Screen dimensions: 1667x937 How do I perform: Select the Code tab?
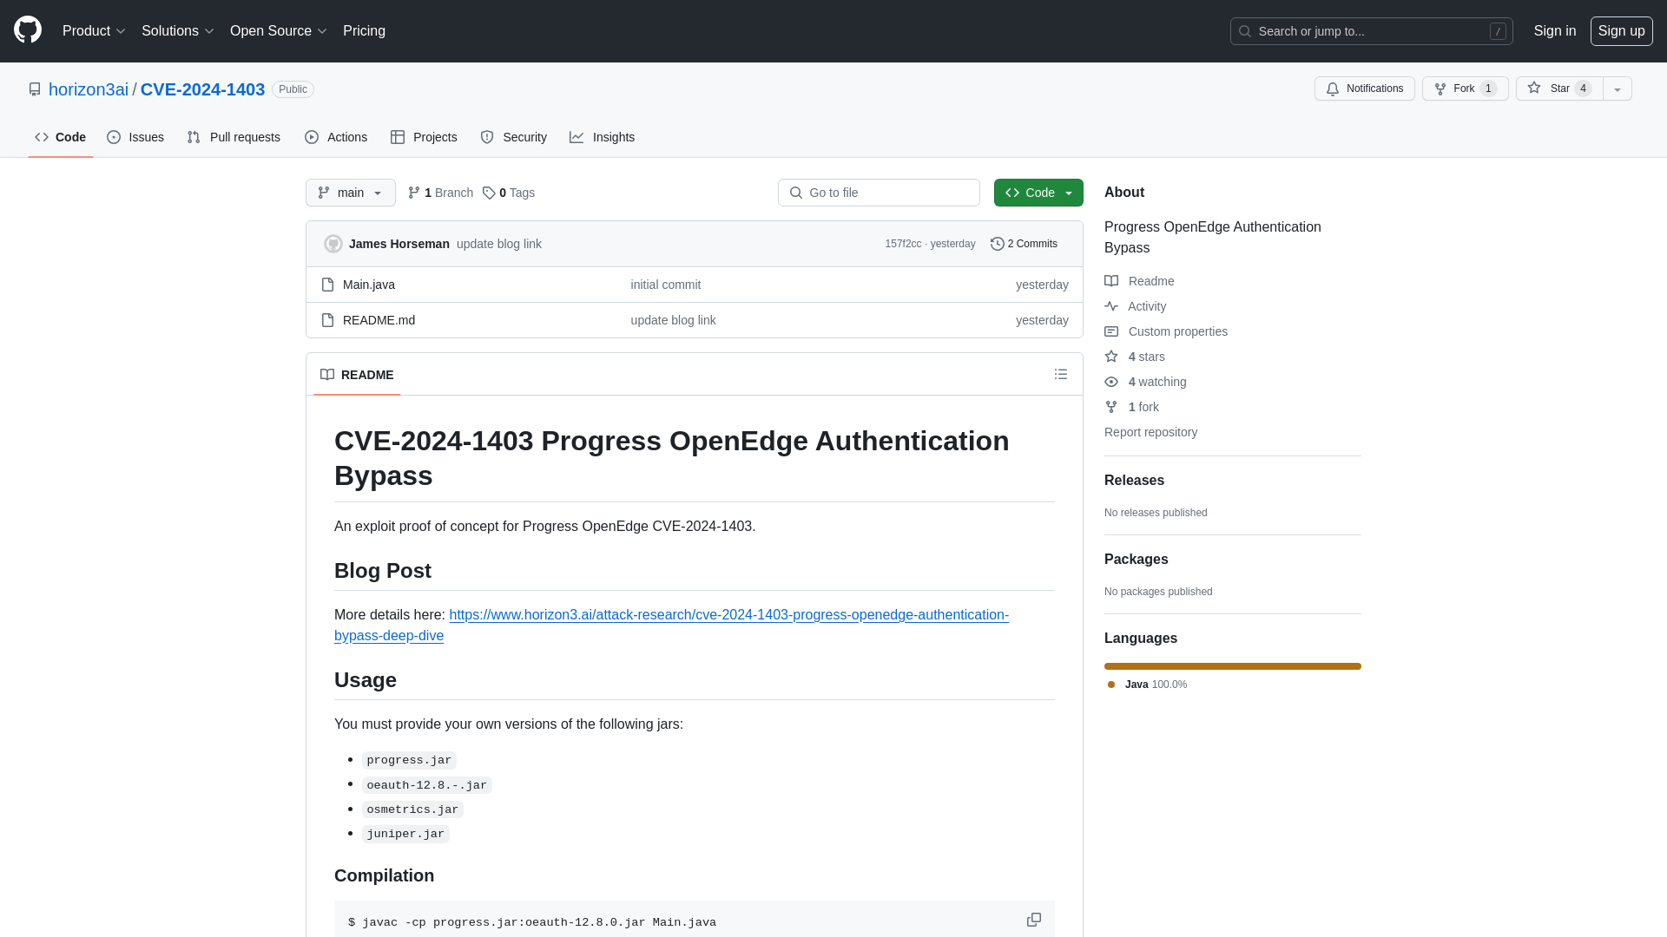60,137
